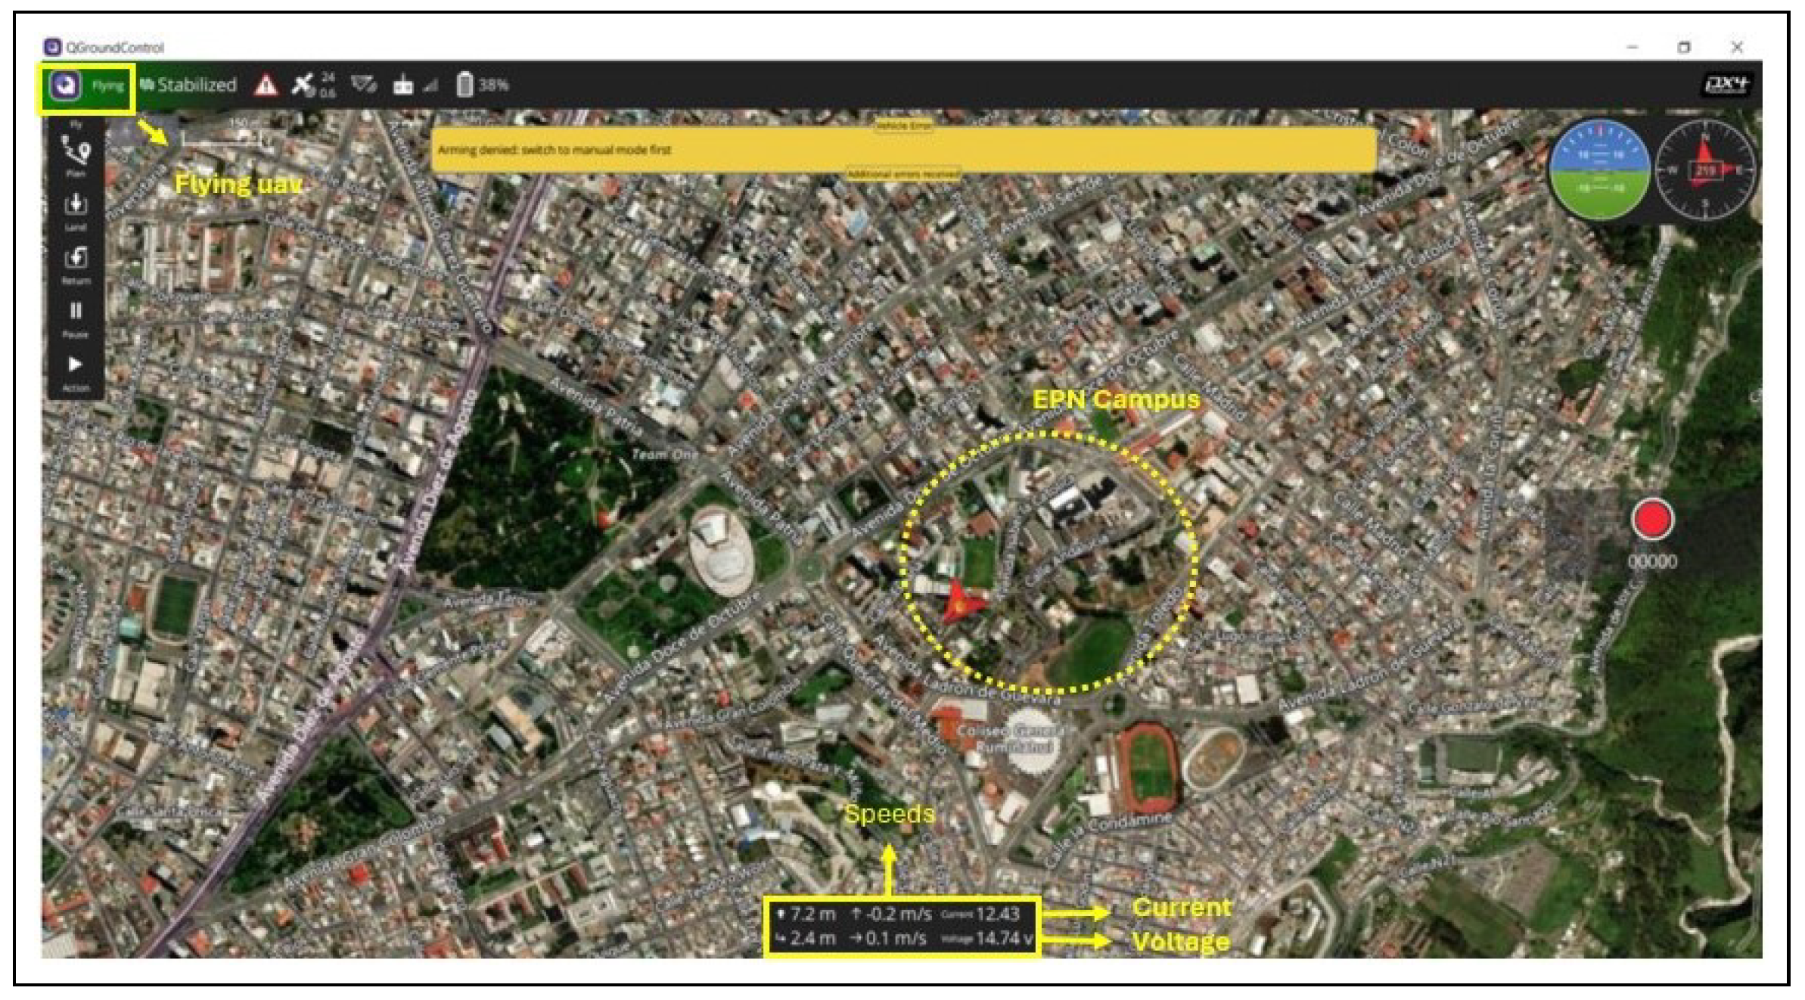Expand the 38% battery indicator
Screen dimensions: 1805x1000
pos(482,85)
